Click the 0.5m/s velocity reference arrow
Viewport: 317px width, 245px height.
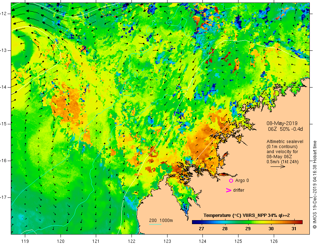278,166
